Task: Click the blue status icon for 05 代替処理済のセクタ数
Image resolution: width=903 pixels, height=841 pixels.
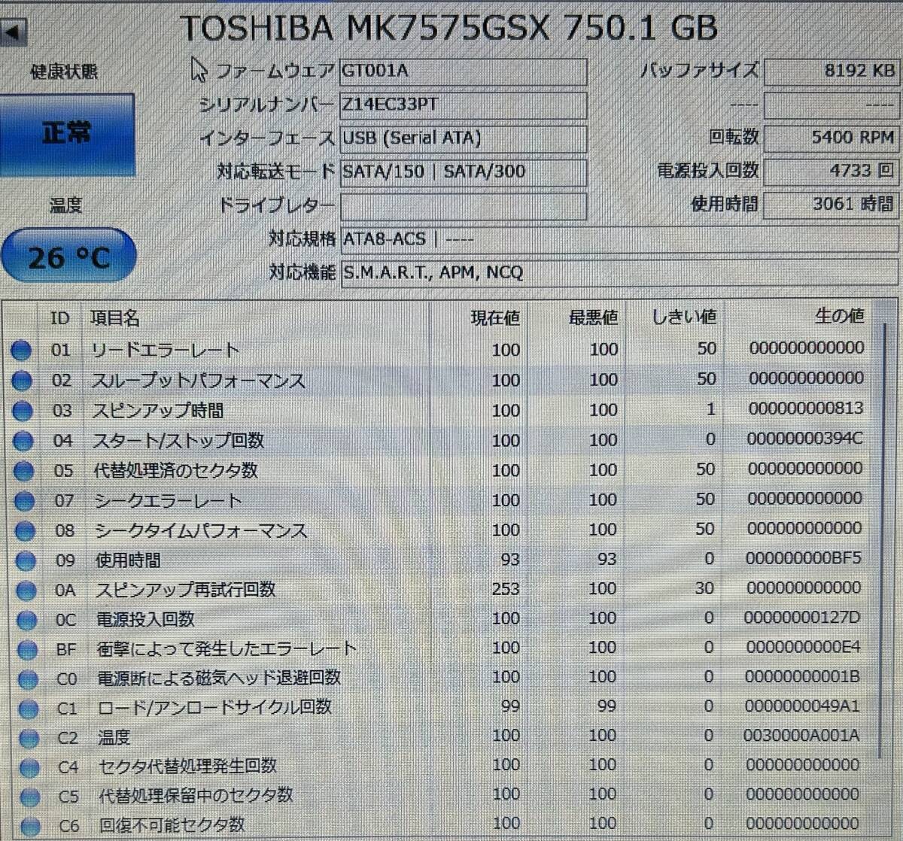Action: (x=24, y=471)
